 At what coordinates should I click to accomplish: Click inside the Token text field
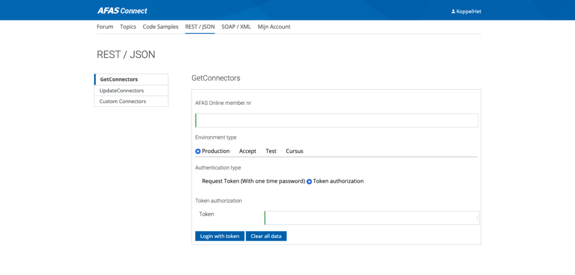click(x=371, y=218)
